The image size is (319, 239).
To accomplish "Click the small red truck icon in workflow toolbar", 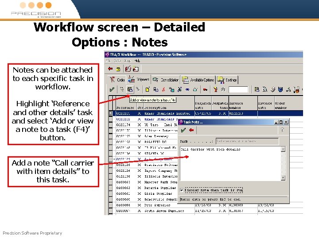I will click(205, 89).
